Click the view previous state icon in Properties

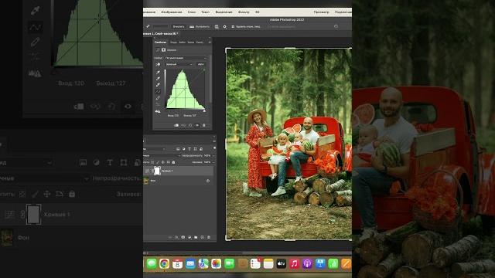point(183,125)
